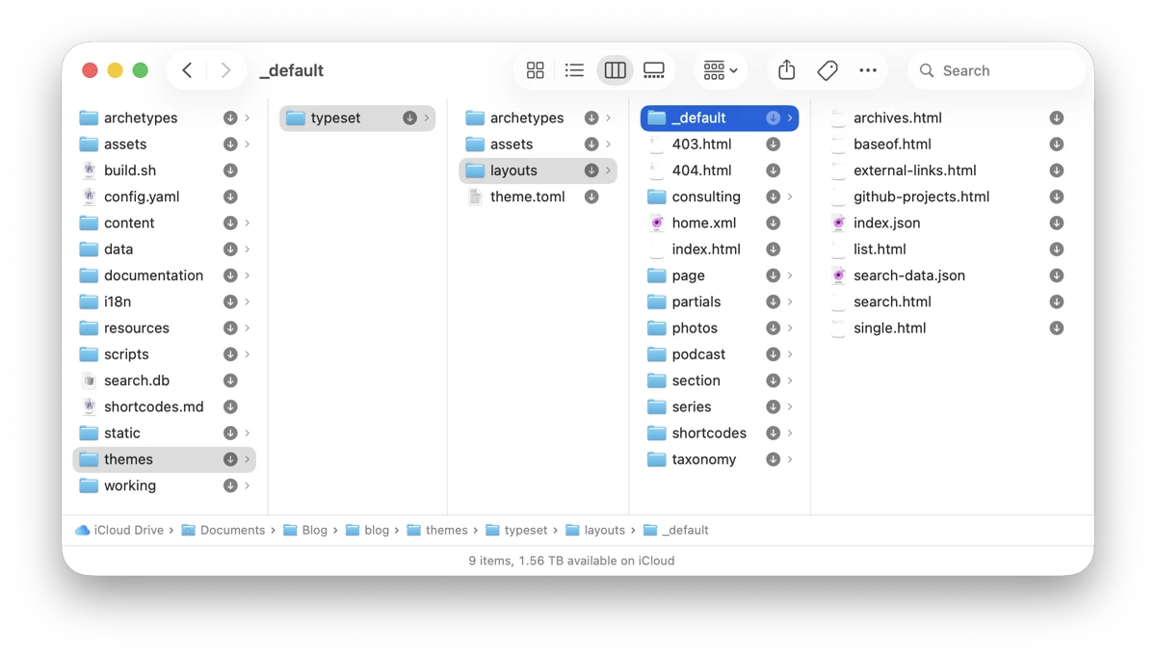This screenshot has height=657, width=1156.
Task: Select the theme.toml file
Action: coord(527,197)
